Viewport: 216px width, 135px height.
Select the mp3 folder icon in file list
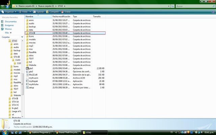[27, 46]
